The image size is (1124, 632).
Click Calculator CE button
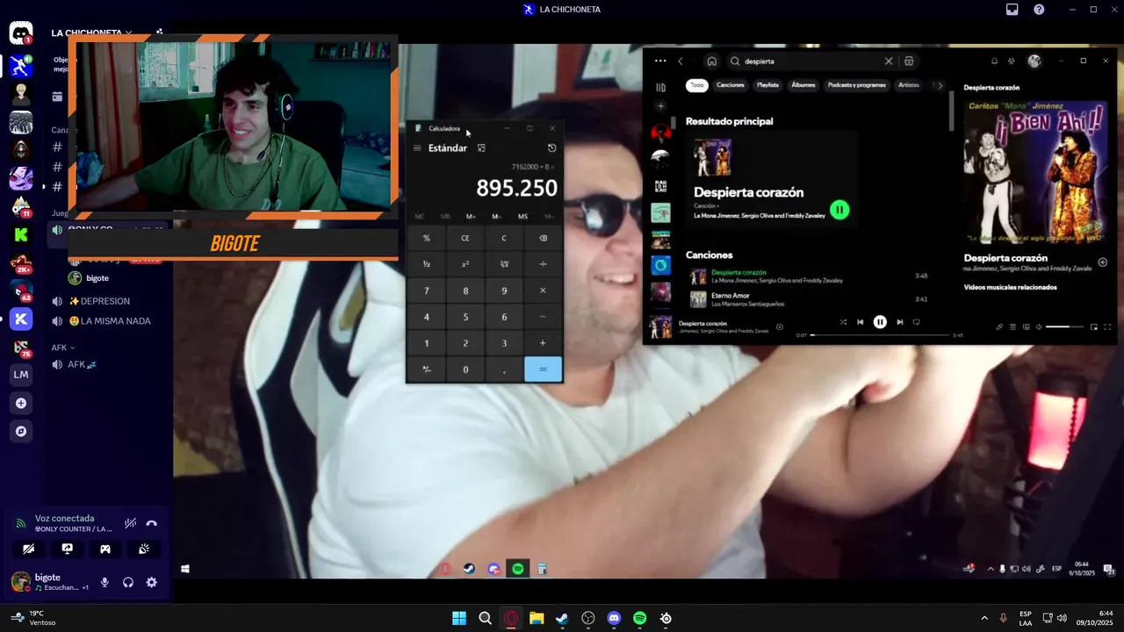(x=465, y=238)
